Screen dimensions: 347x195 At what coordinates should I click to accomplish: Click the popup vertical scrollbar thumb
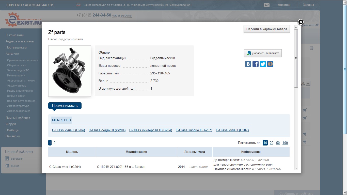296,58
